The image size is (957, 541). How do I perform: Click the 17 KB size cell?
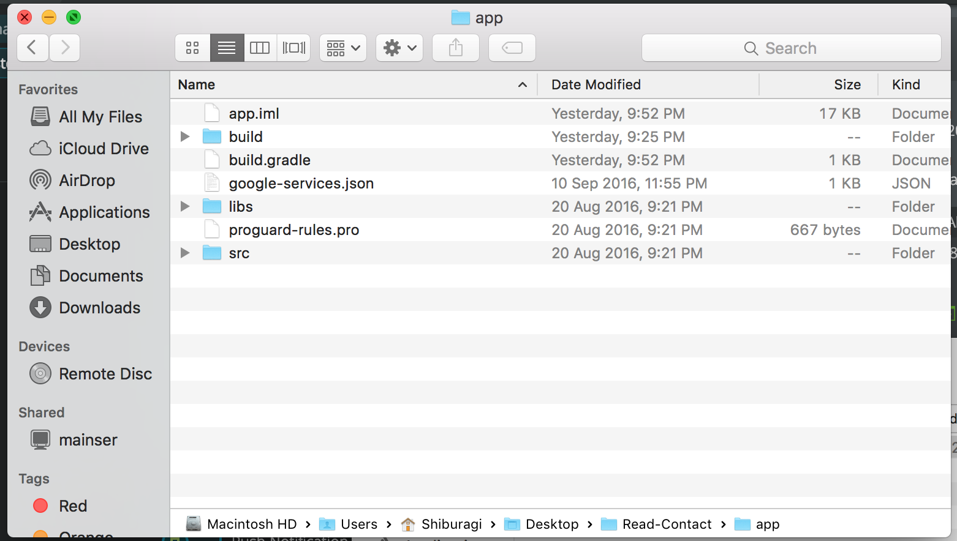pos(840,114)
